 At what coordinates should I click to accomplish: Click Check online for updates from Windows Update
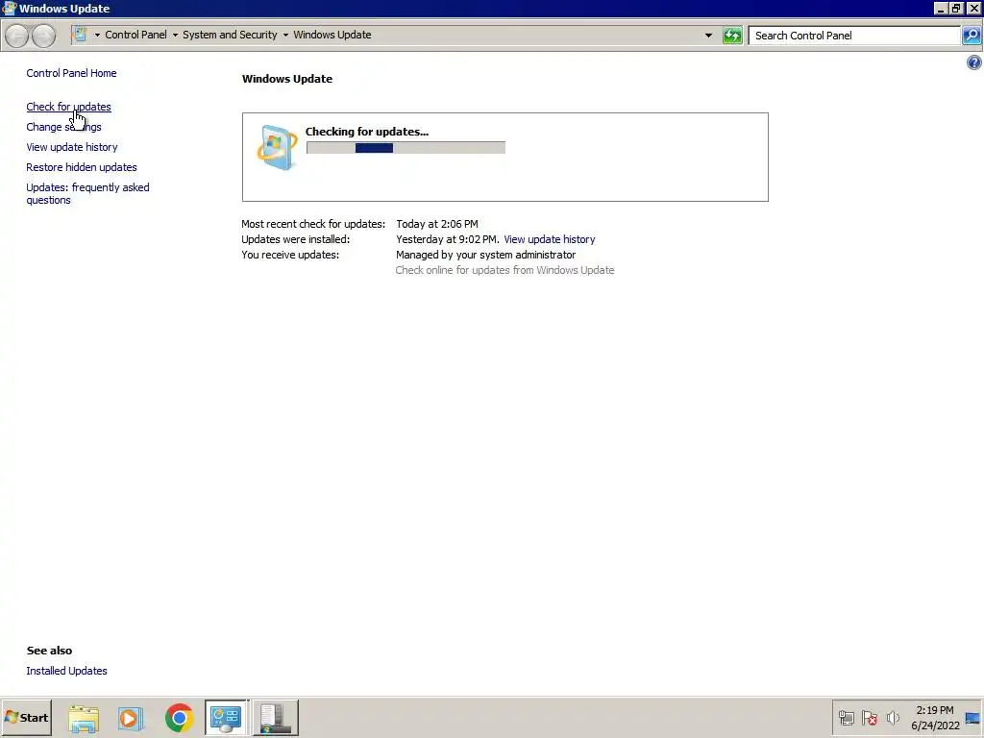coord(504,270)
